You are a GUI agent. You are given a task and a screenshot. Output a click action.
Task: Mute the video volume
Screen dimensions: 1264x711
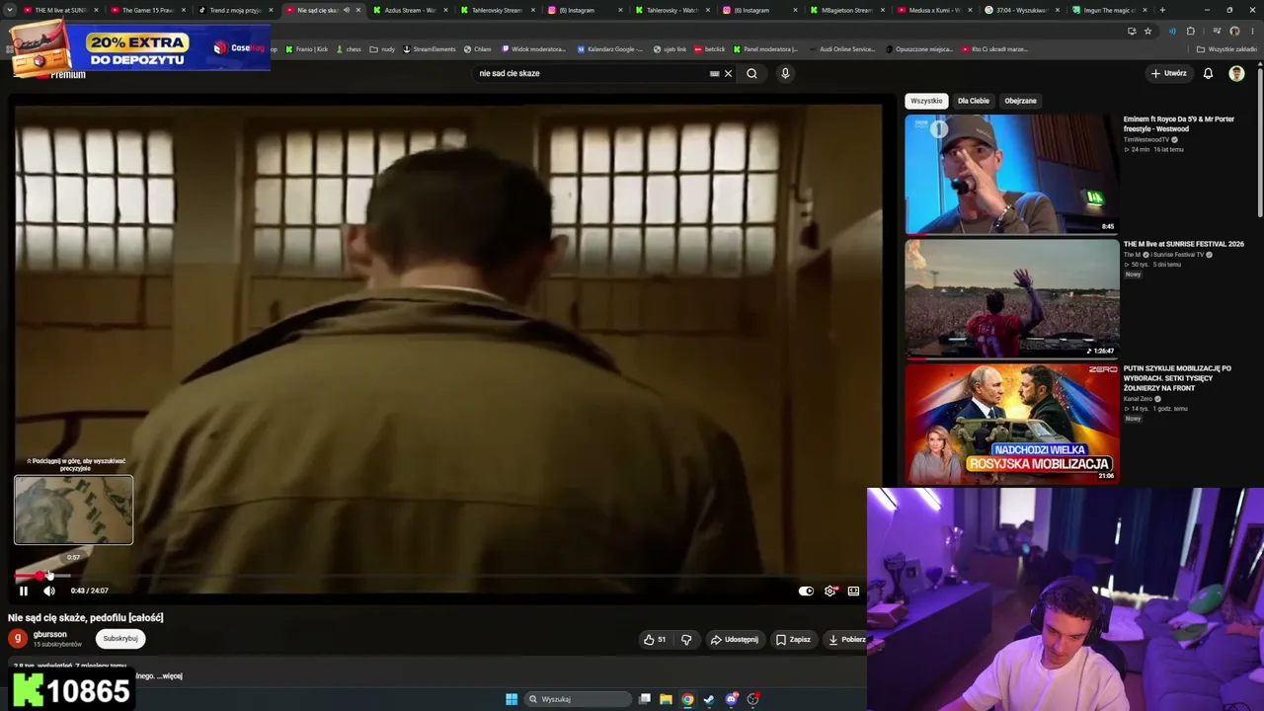click(x=49, y=591)
